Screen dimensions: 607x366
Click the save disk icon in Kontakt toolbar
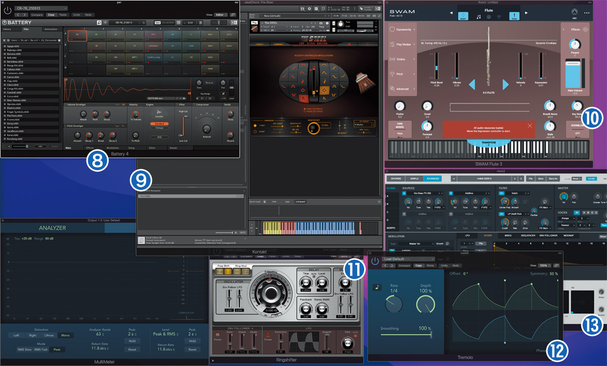pos(302,9)
